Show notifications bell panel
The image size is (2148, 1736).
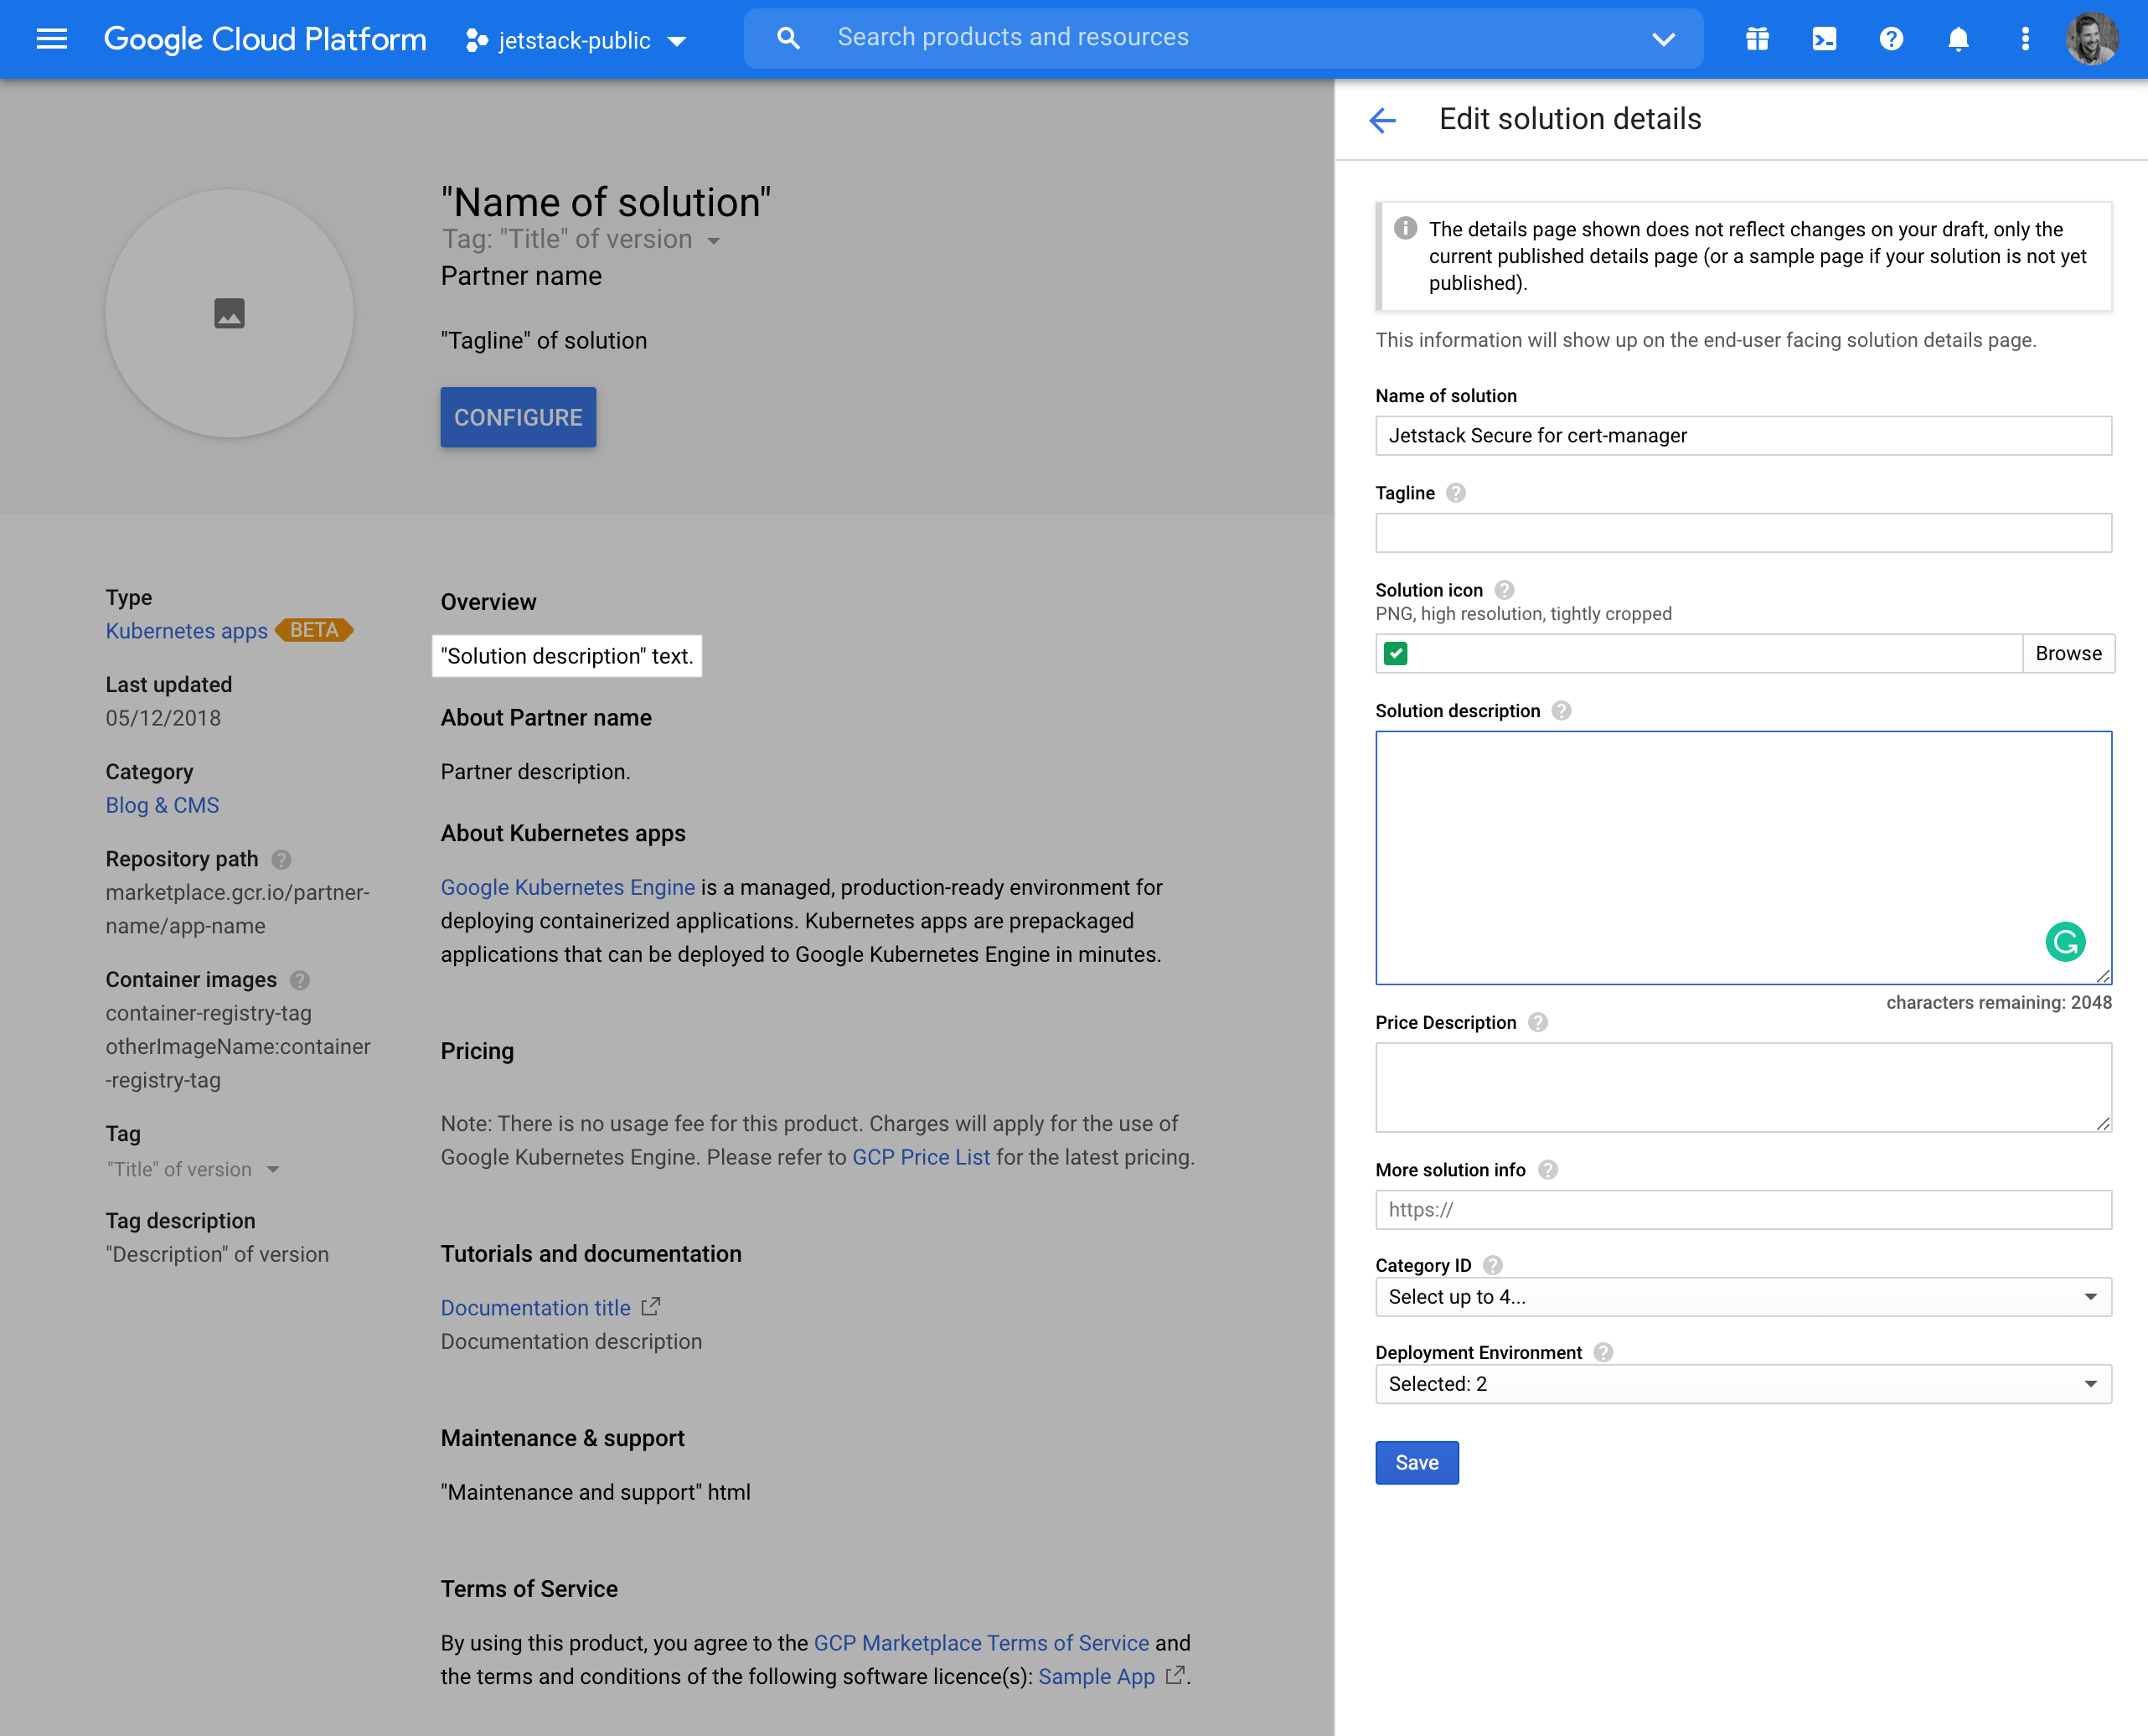point(1957,39)
